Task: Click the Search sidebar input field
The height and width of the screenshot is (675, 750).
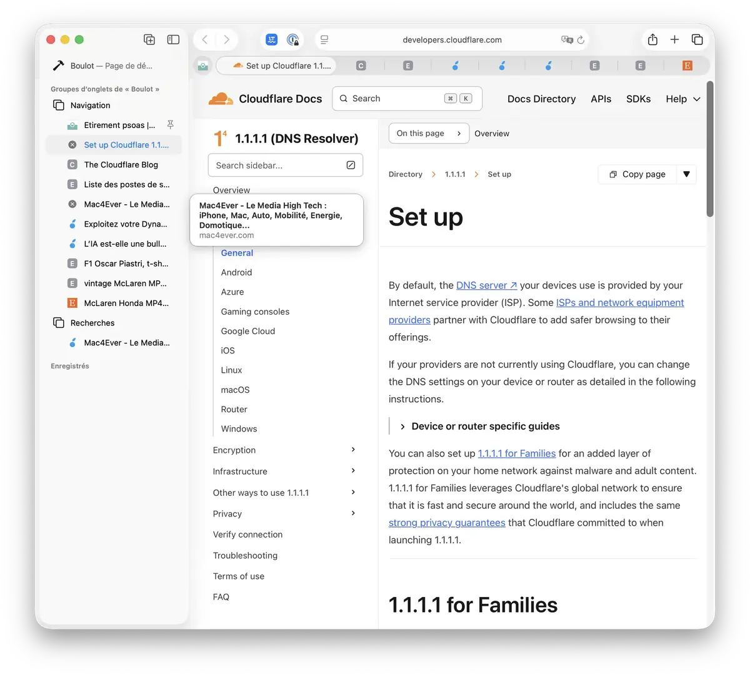Action: (x=277, y=165)
